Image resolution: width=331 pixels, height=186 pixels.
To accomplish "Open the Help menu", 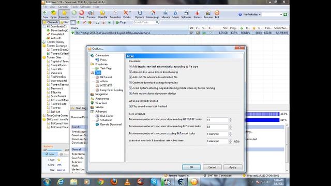I will point(96,7).
